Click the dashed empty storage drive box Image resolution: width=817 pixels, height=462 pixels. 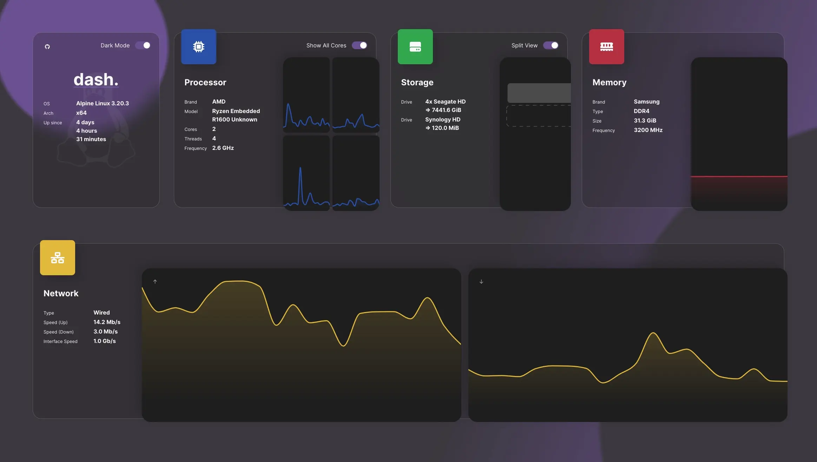pos(539,116)
